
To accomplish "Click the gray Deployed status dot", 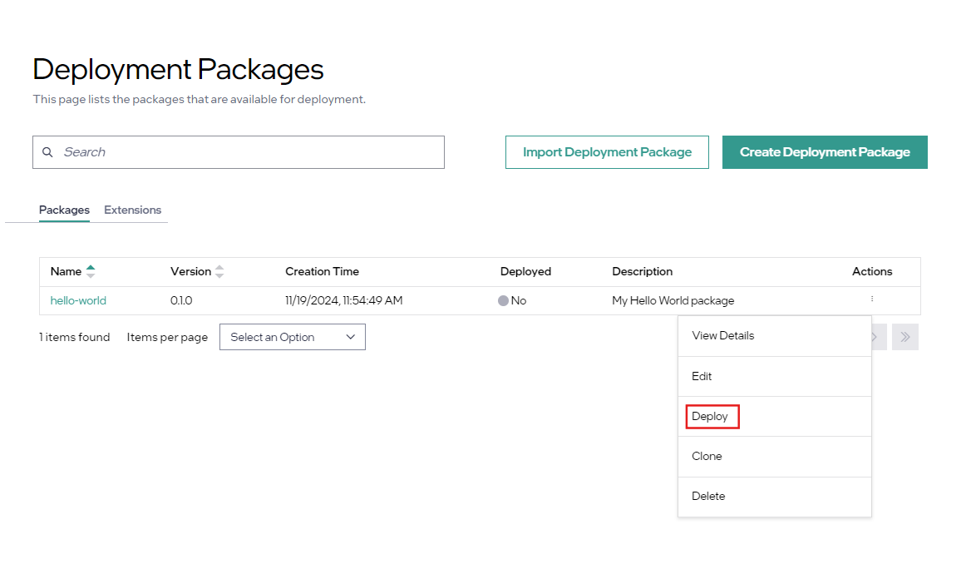I will (503, 301).
